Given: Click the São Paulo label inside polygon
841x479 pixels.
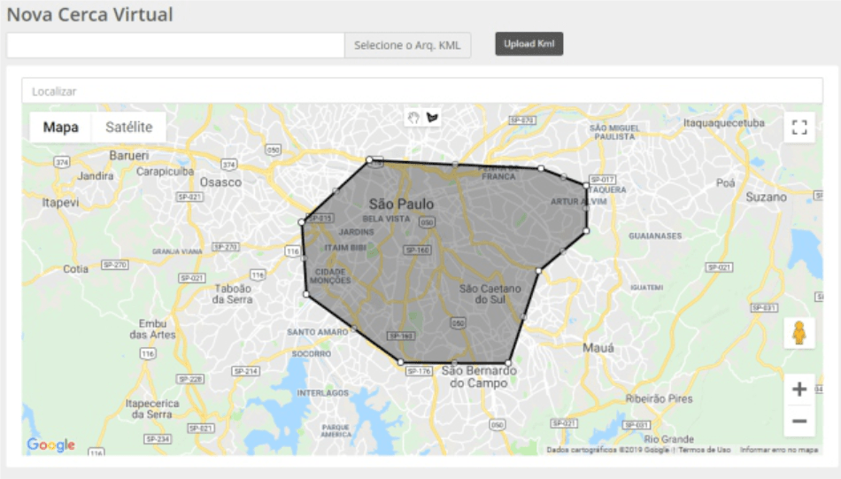Looking at the screenshot, I should pos(401,204).
